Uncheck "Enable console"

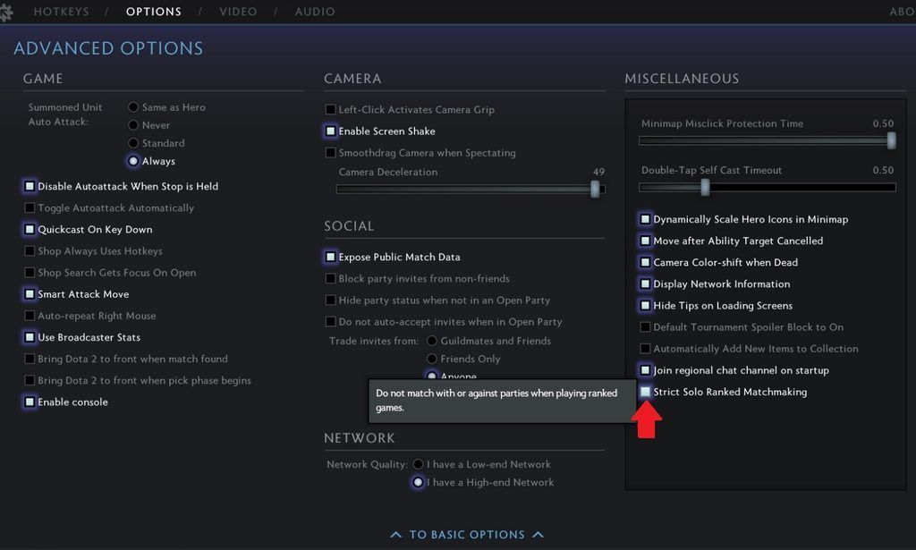pos(28,402)
